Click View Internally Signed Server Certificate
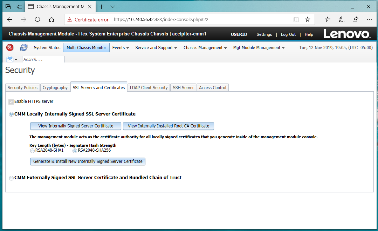 tap(76, 126)
